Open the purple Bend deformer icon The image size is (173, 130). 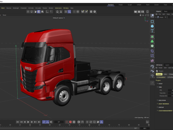pyautogui.click(x=152, y=51)
